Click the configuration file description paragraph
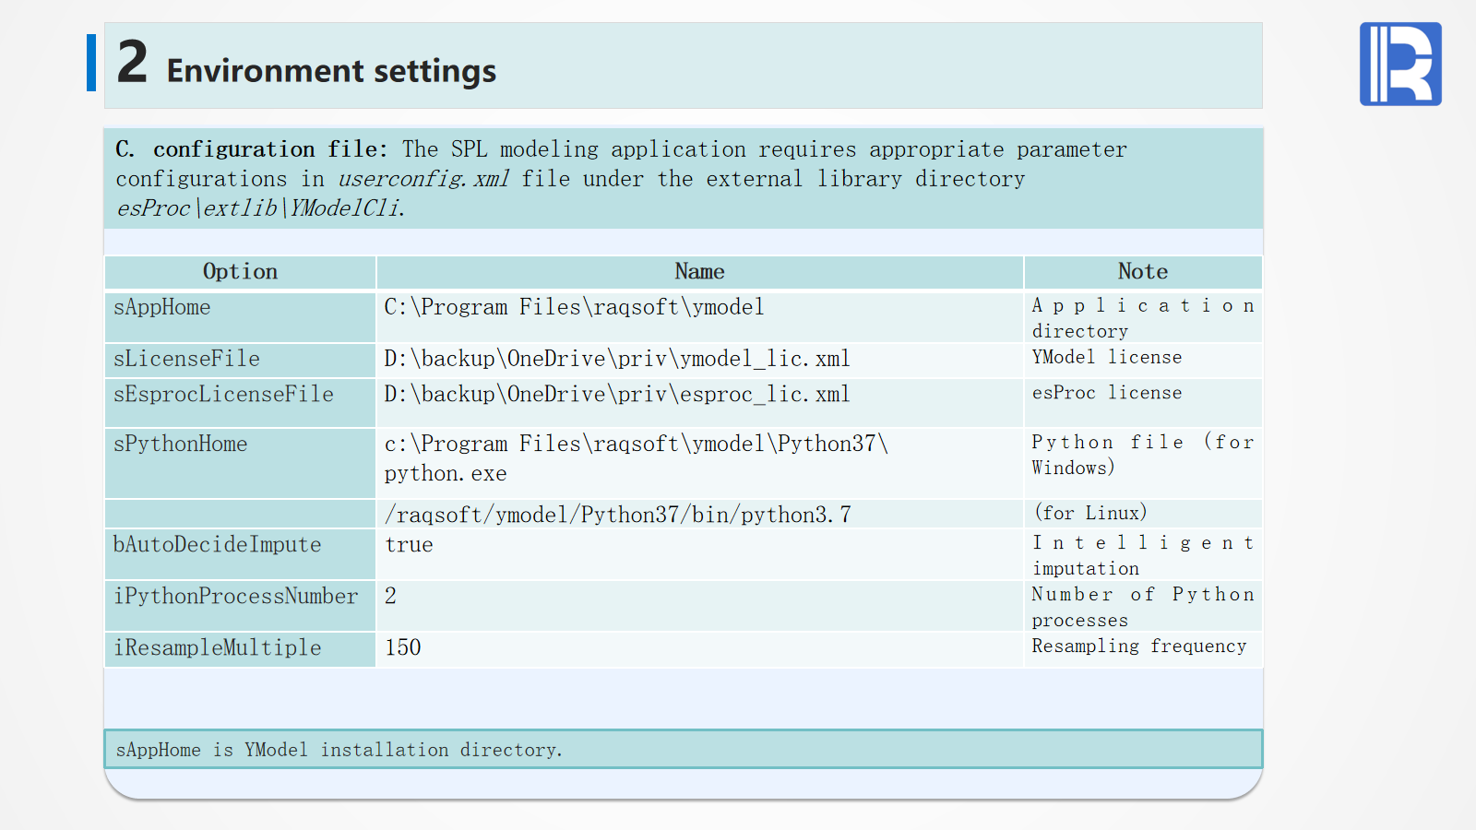Screen dimensions: 1476x830 click(620, 179)
